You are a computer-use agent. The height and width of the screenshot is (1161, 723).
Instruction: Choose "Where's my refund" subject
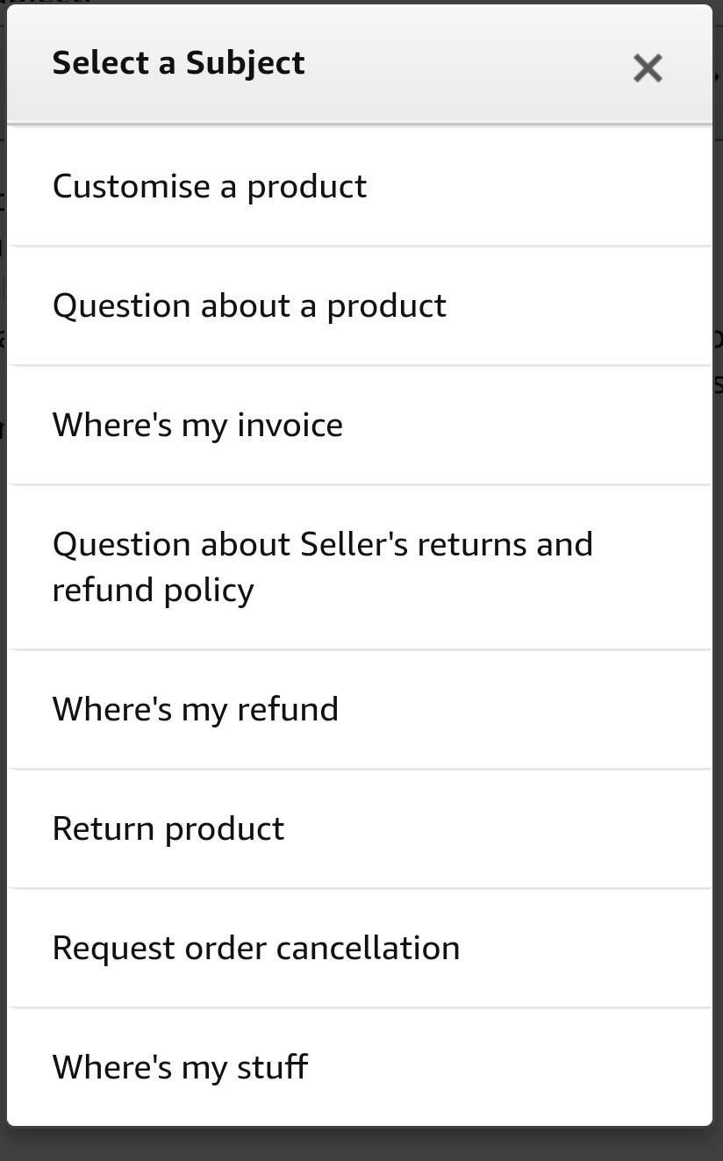coord(195,709)
